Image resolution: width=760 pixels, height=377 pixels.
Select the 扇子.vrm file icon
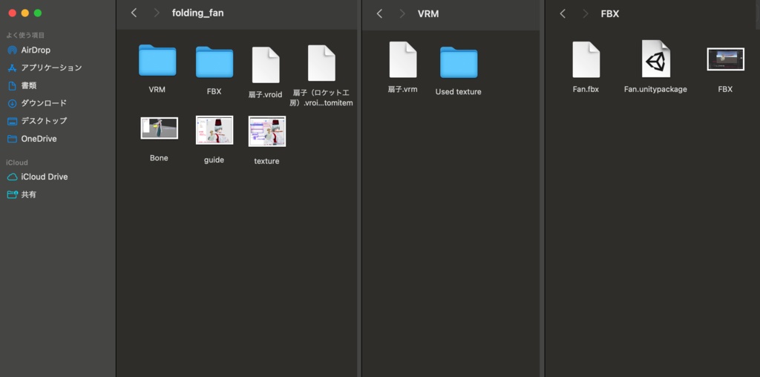coord(403,59)
